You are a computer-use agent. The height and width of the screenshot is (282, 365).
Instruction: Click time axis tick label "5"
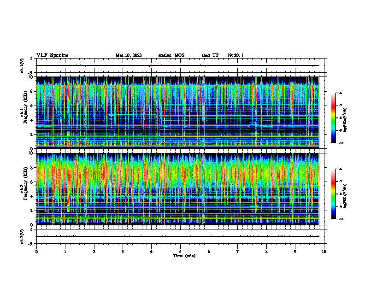(x=180, y=252)
